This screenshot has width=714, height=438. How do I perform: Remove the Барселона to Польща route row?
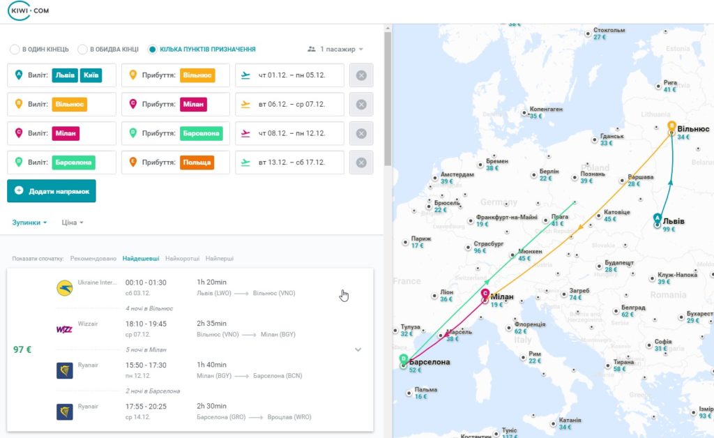(x=361, y=163)
